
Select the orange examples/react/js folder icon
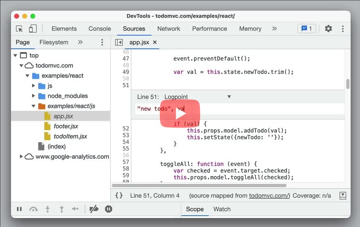42,106
